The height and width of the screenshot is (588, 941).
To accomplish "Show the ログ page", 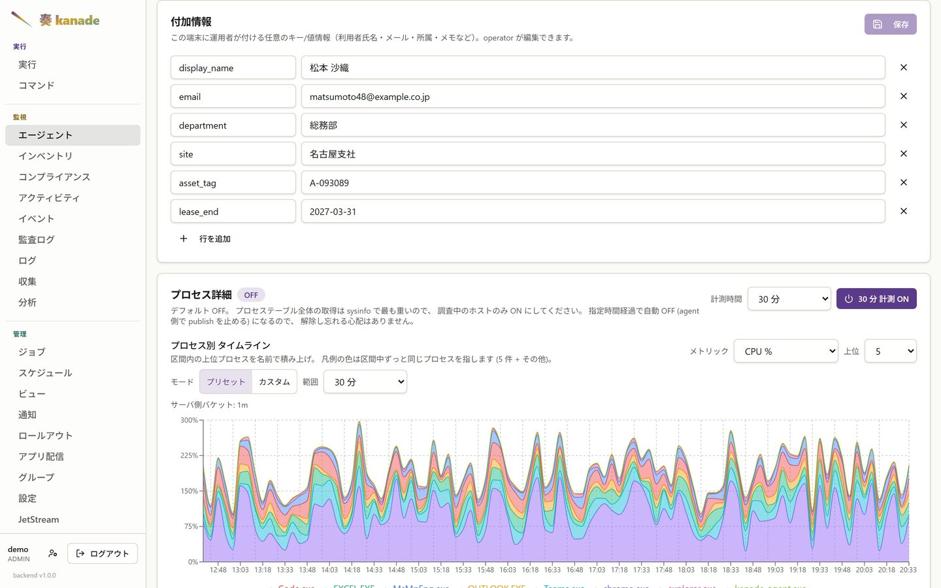I will click(x=73, y=261).
